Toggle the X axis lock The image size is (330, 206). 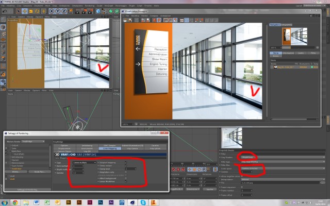coord(52,11)
